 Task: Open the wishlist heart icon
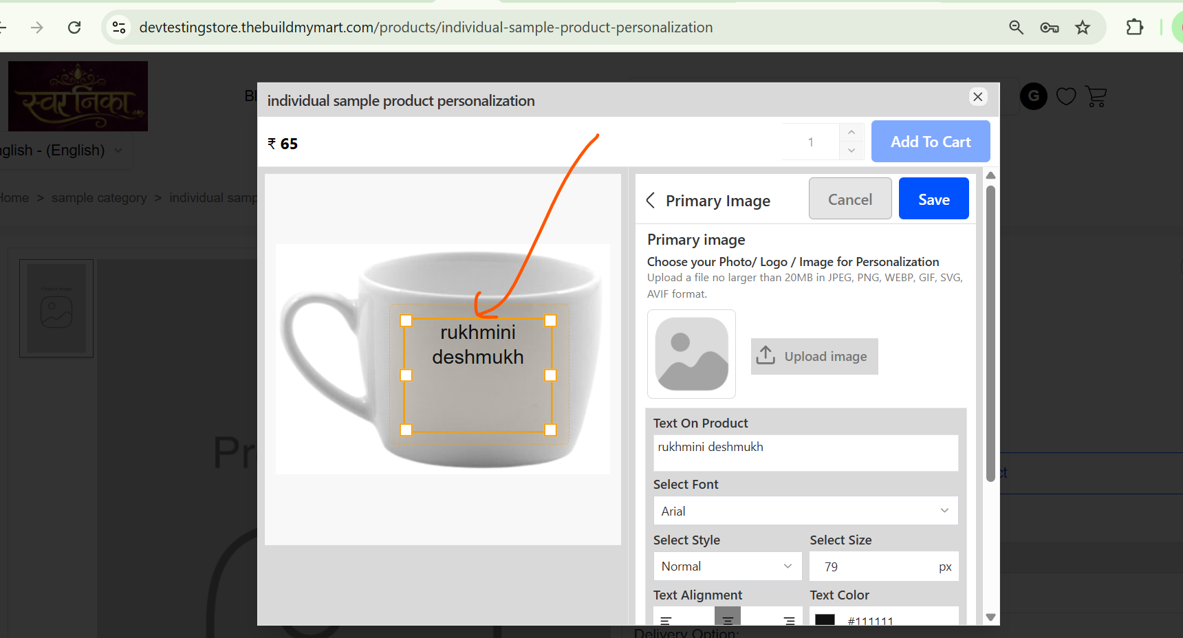point(1066,97)
